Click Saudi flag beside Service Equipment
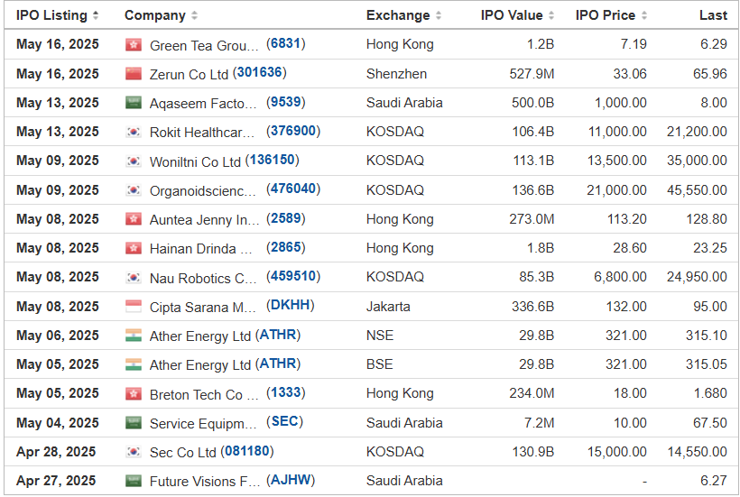The image size is (740, 497). (134, 422)
